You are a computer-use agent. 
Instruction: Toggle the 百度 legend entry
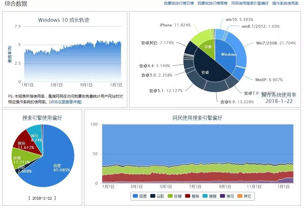(x=140, y=196)
